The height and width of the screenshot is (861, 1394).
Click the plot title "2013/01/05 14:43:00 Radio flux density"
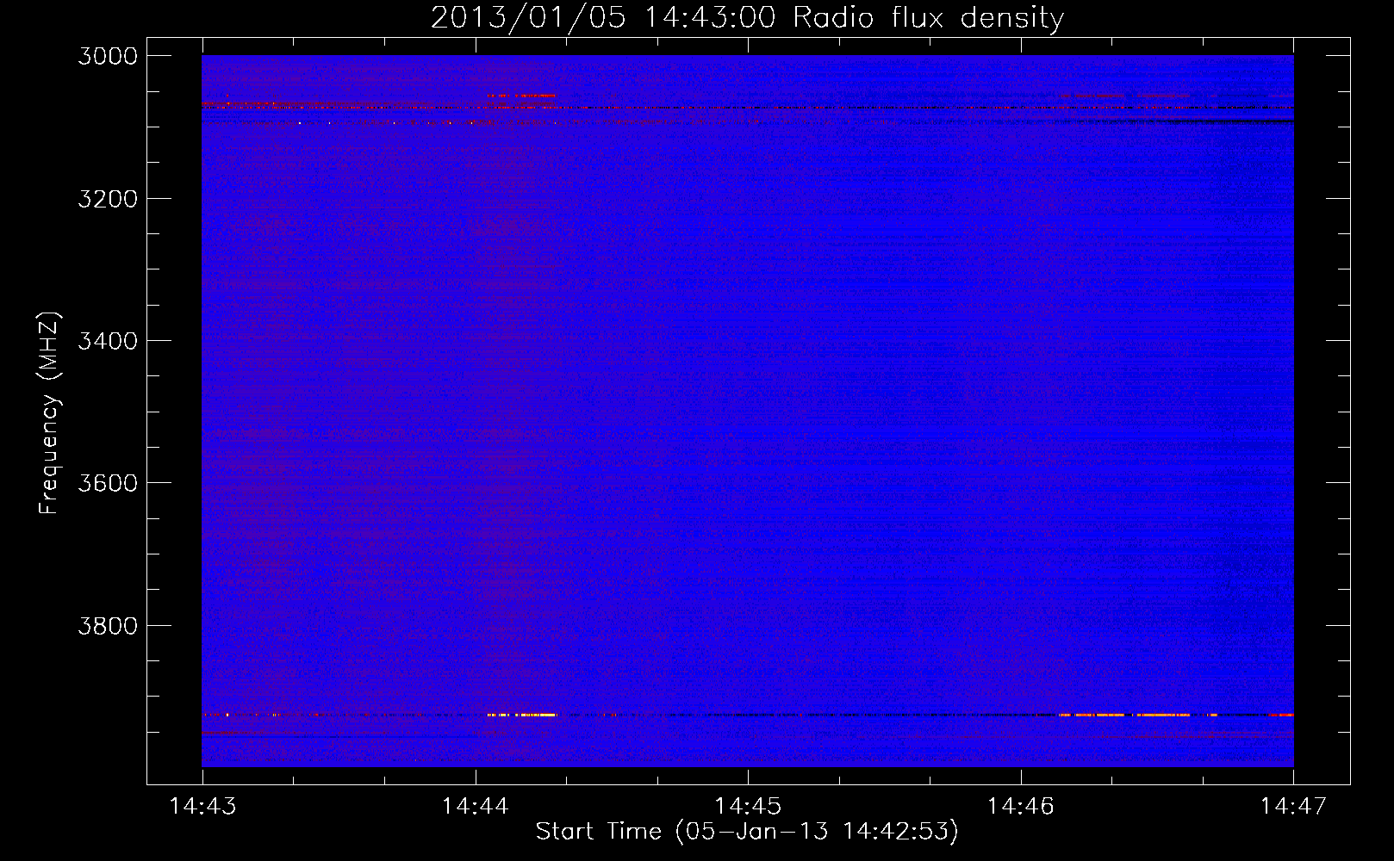[747, 18]
